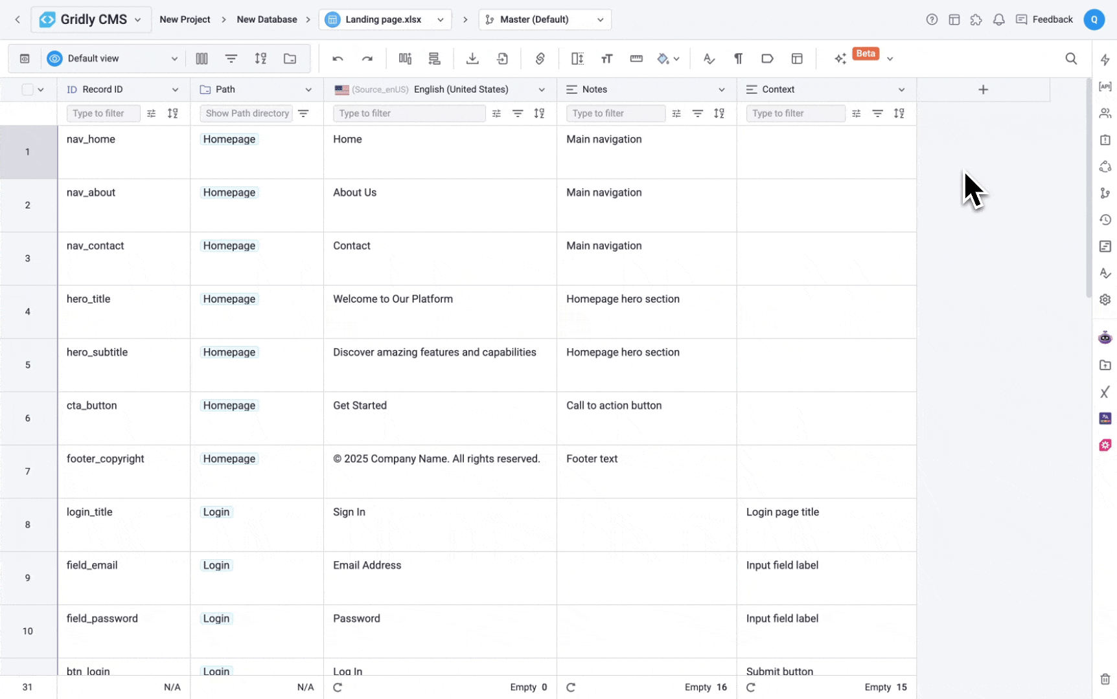Add a new column with plus button
1117x699 pixels.
pyautogui.click(x=982, y=90)
